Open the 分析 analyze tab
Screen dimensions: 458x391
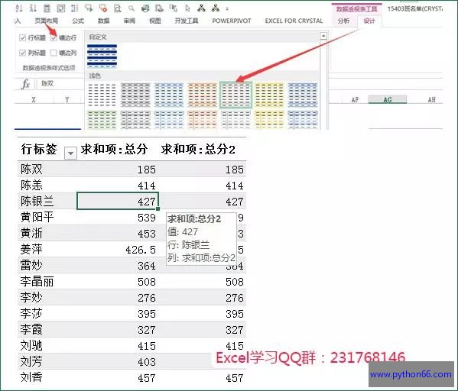coord(343,21)
